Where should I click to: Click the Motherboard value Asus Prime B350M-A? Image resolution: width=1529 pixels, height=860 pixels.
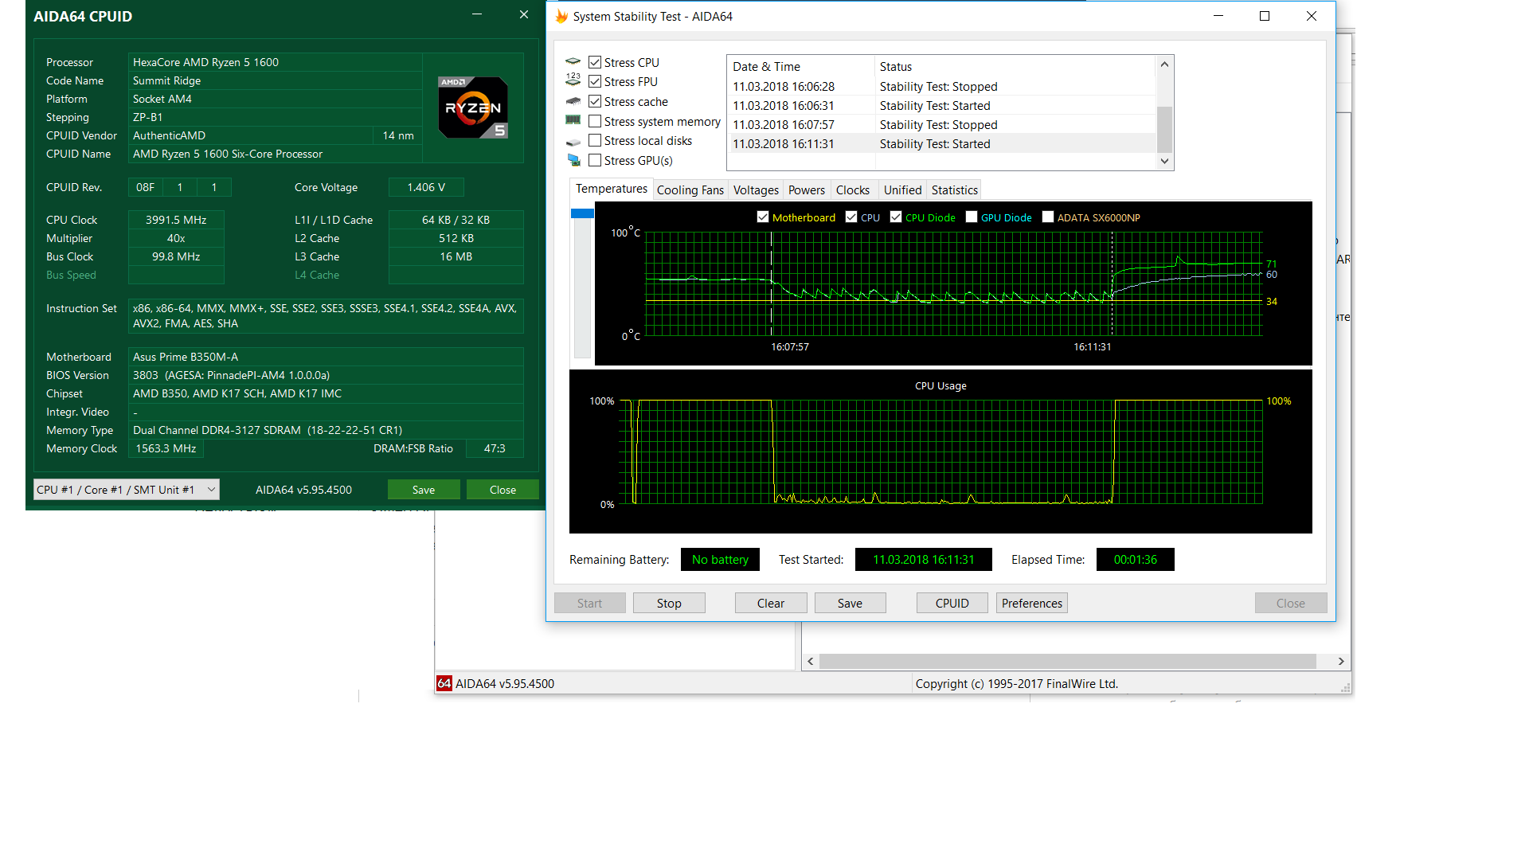pyautogui.click(x=326, y=357)
